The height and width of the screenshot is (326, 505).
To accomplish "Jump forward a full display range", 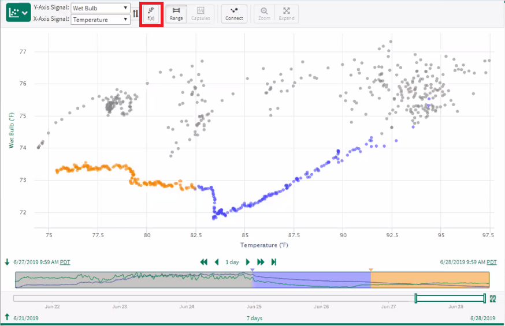I will click(x=261, y=262).
